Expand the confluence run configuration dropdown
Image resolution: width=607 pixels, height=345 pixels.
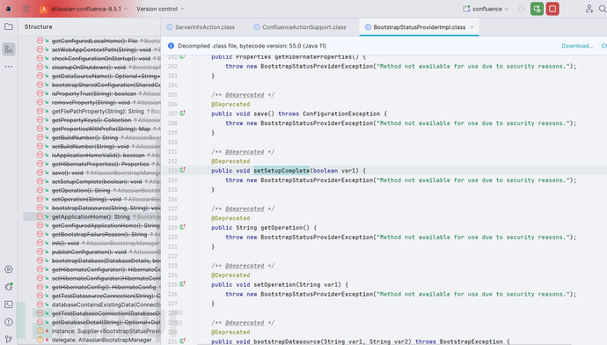486,9
